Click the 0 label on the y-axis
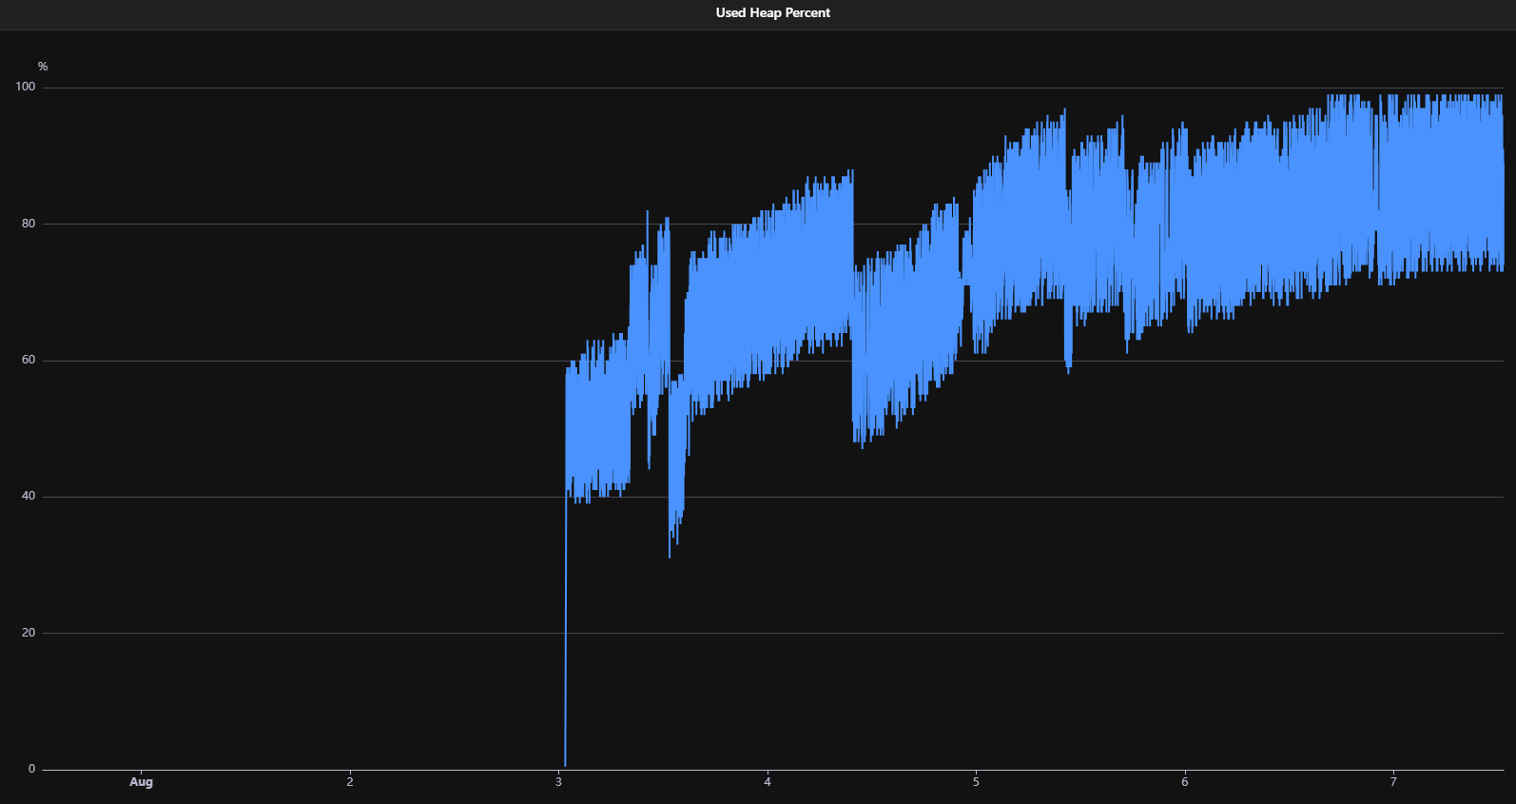Viewport: 1516px width, 804px height. tap(31, 769)
